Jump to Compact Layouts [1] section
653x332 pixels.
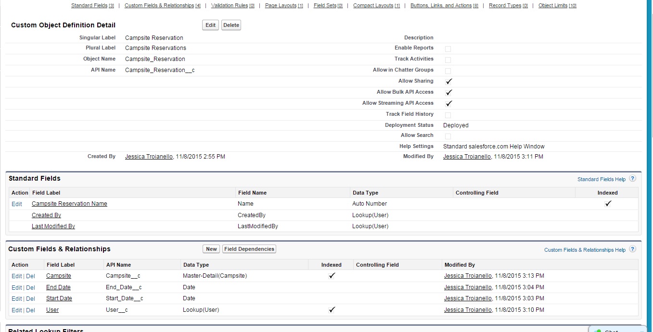click(x=376, y=6)
